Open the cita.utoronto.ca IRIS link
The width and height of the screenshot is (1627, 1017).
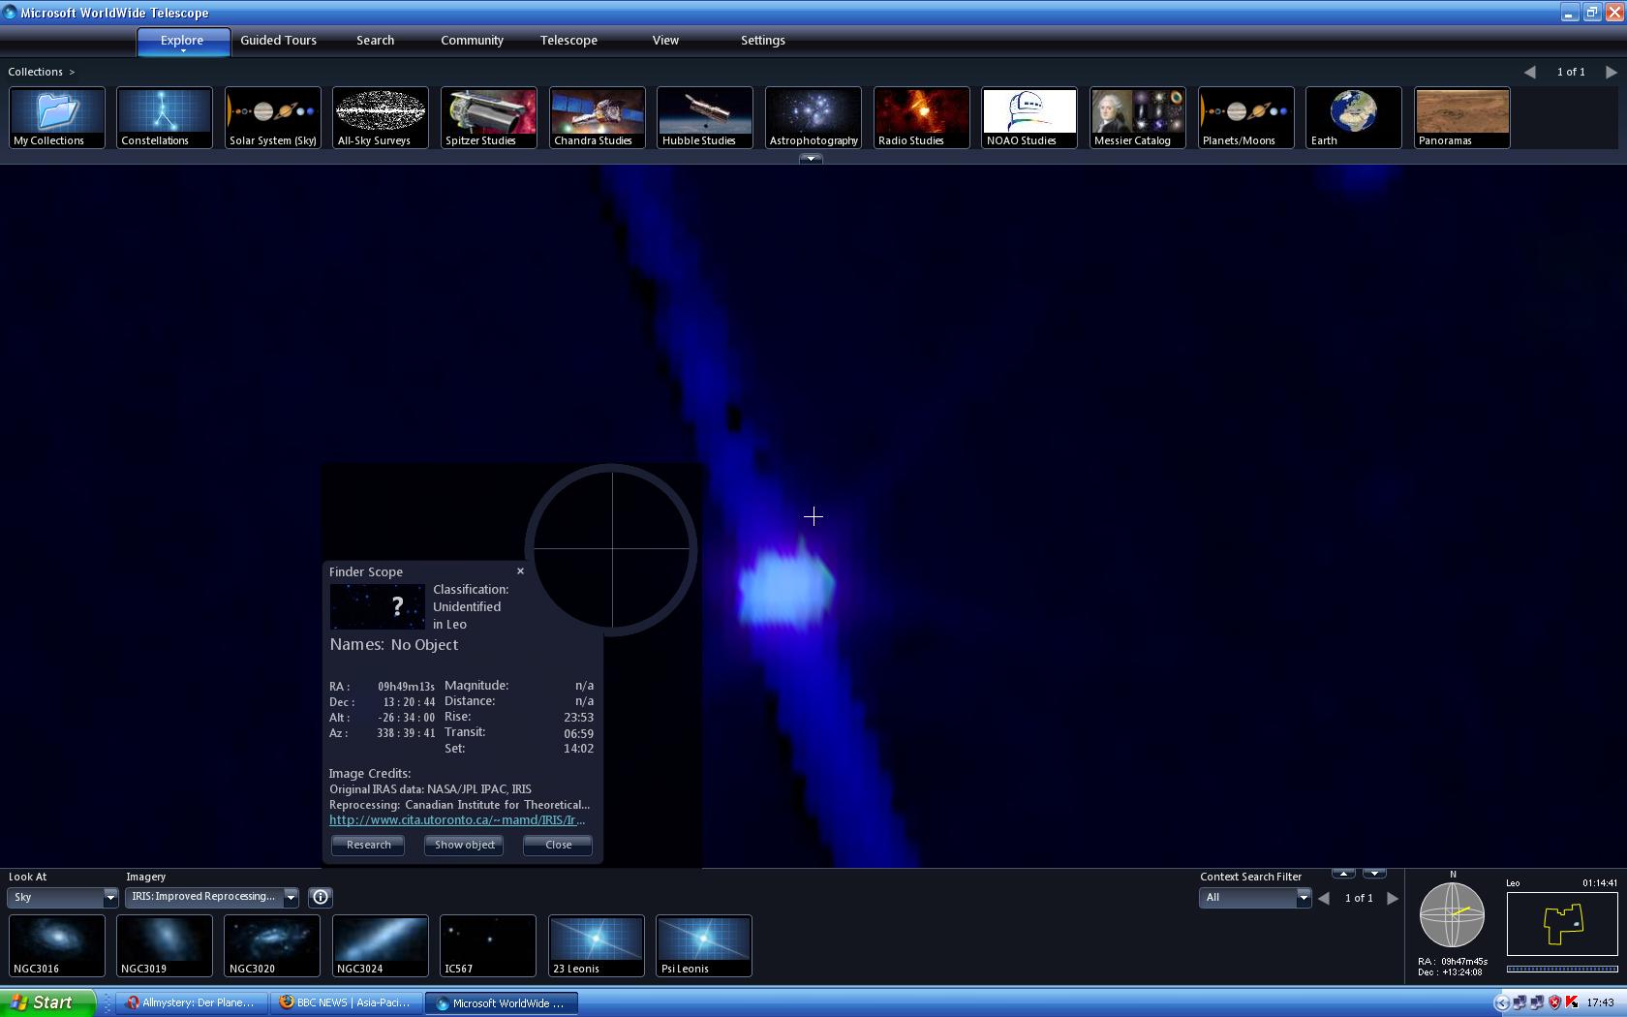[x=457, y=819]
